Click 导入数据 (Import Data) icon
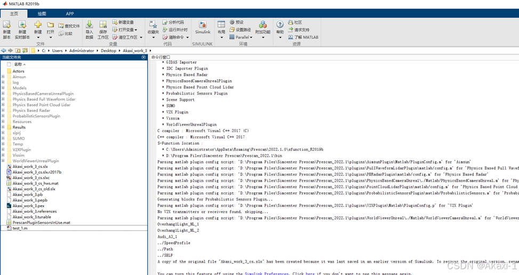This screenshot has height=275, width=519. coord(90,25)
